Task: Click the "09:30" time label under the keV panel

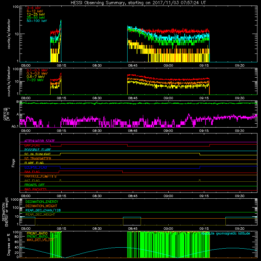Action: pos(240,66)
